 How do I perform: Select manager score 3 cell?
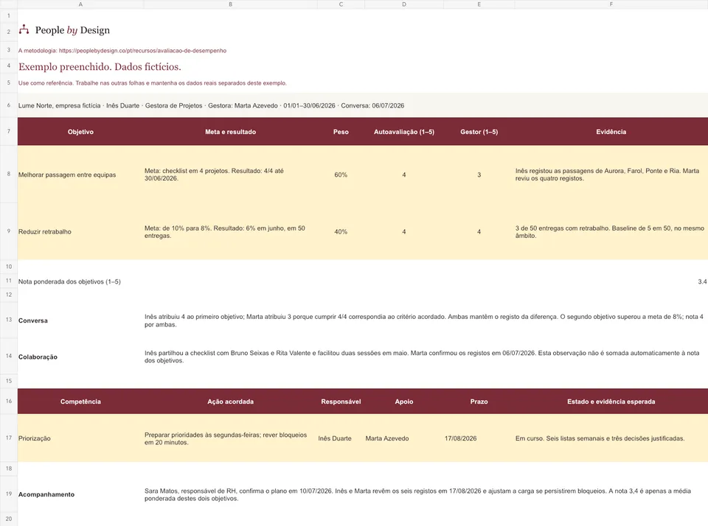click(x=479, y=174)
